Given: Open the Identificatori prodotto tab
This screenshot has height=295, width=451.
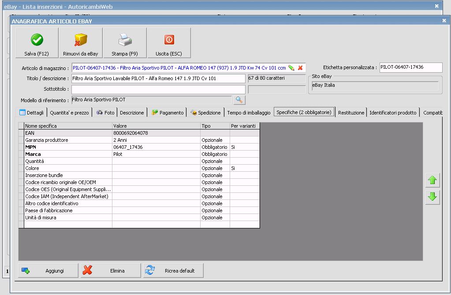Looking at the screenshot, I should [x=392, y=113].
